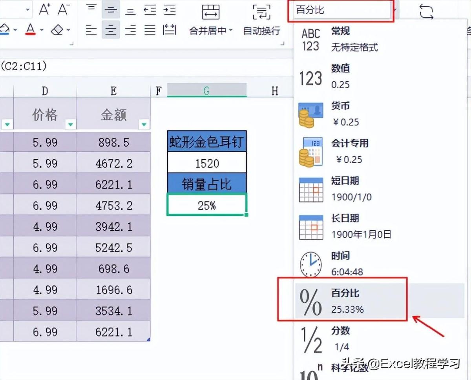
Task: Align cell text to the top
Action: 91,9
